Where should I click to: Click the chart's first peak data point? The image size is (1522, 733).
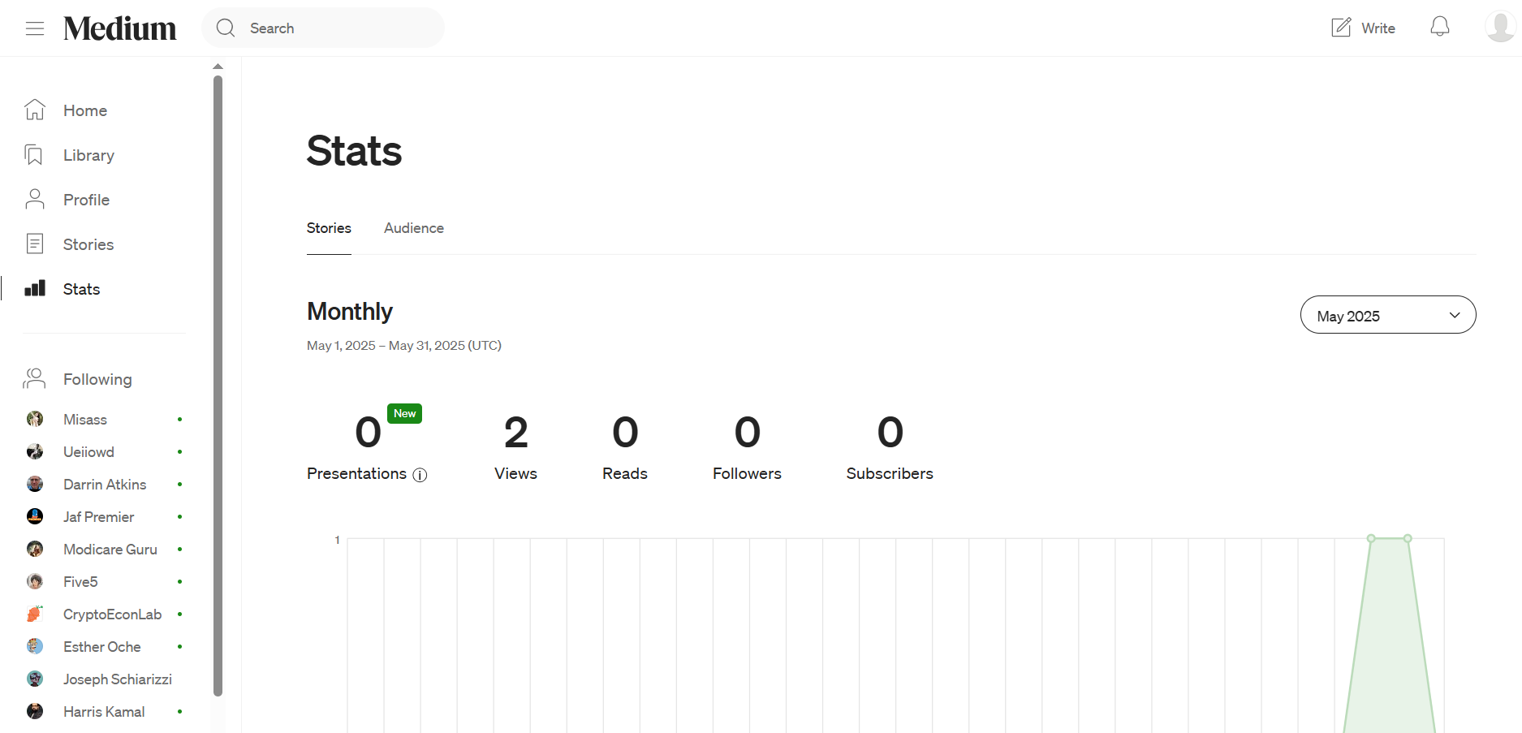(x=1371, y=538)
